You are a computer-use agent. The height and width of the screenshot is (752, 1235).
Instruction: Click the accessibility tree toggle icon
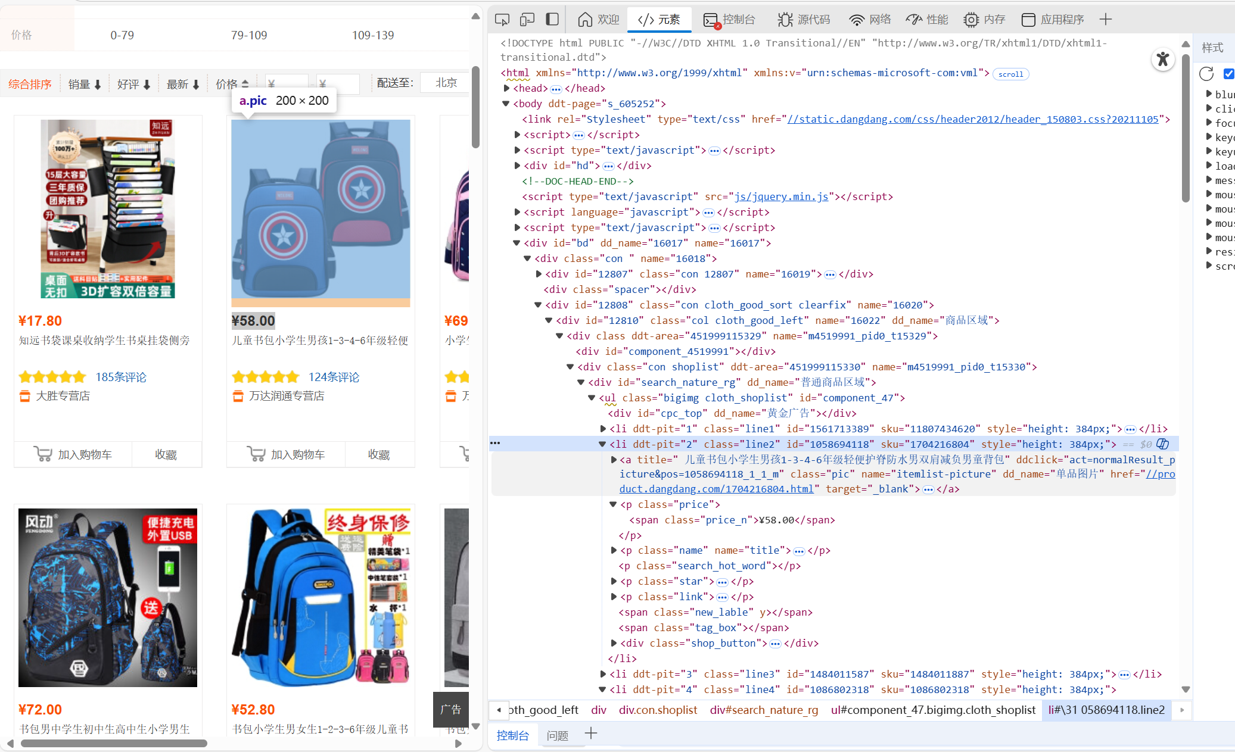(x=1162, y=59)
